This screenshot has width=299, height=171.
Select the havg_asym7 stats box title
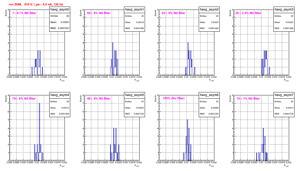(x=284, y=95)
